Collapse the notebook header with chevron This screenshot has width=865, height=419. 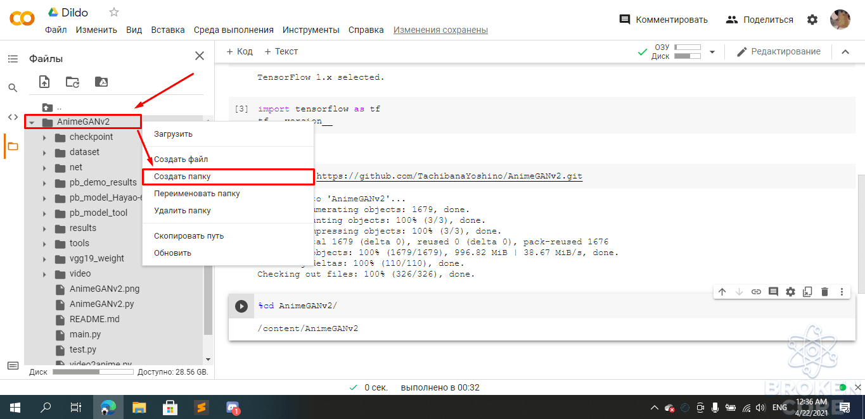point(845,52)
